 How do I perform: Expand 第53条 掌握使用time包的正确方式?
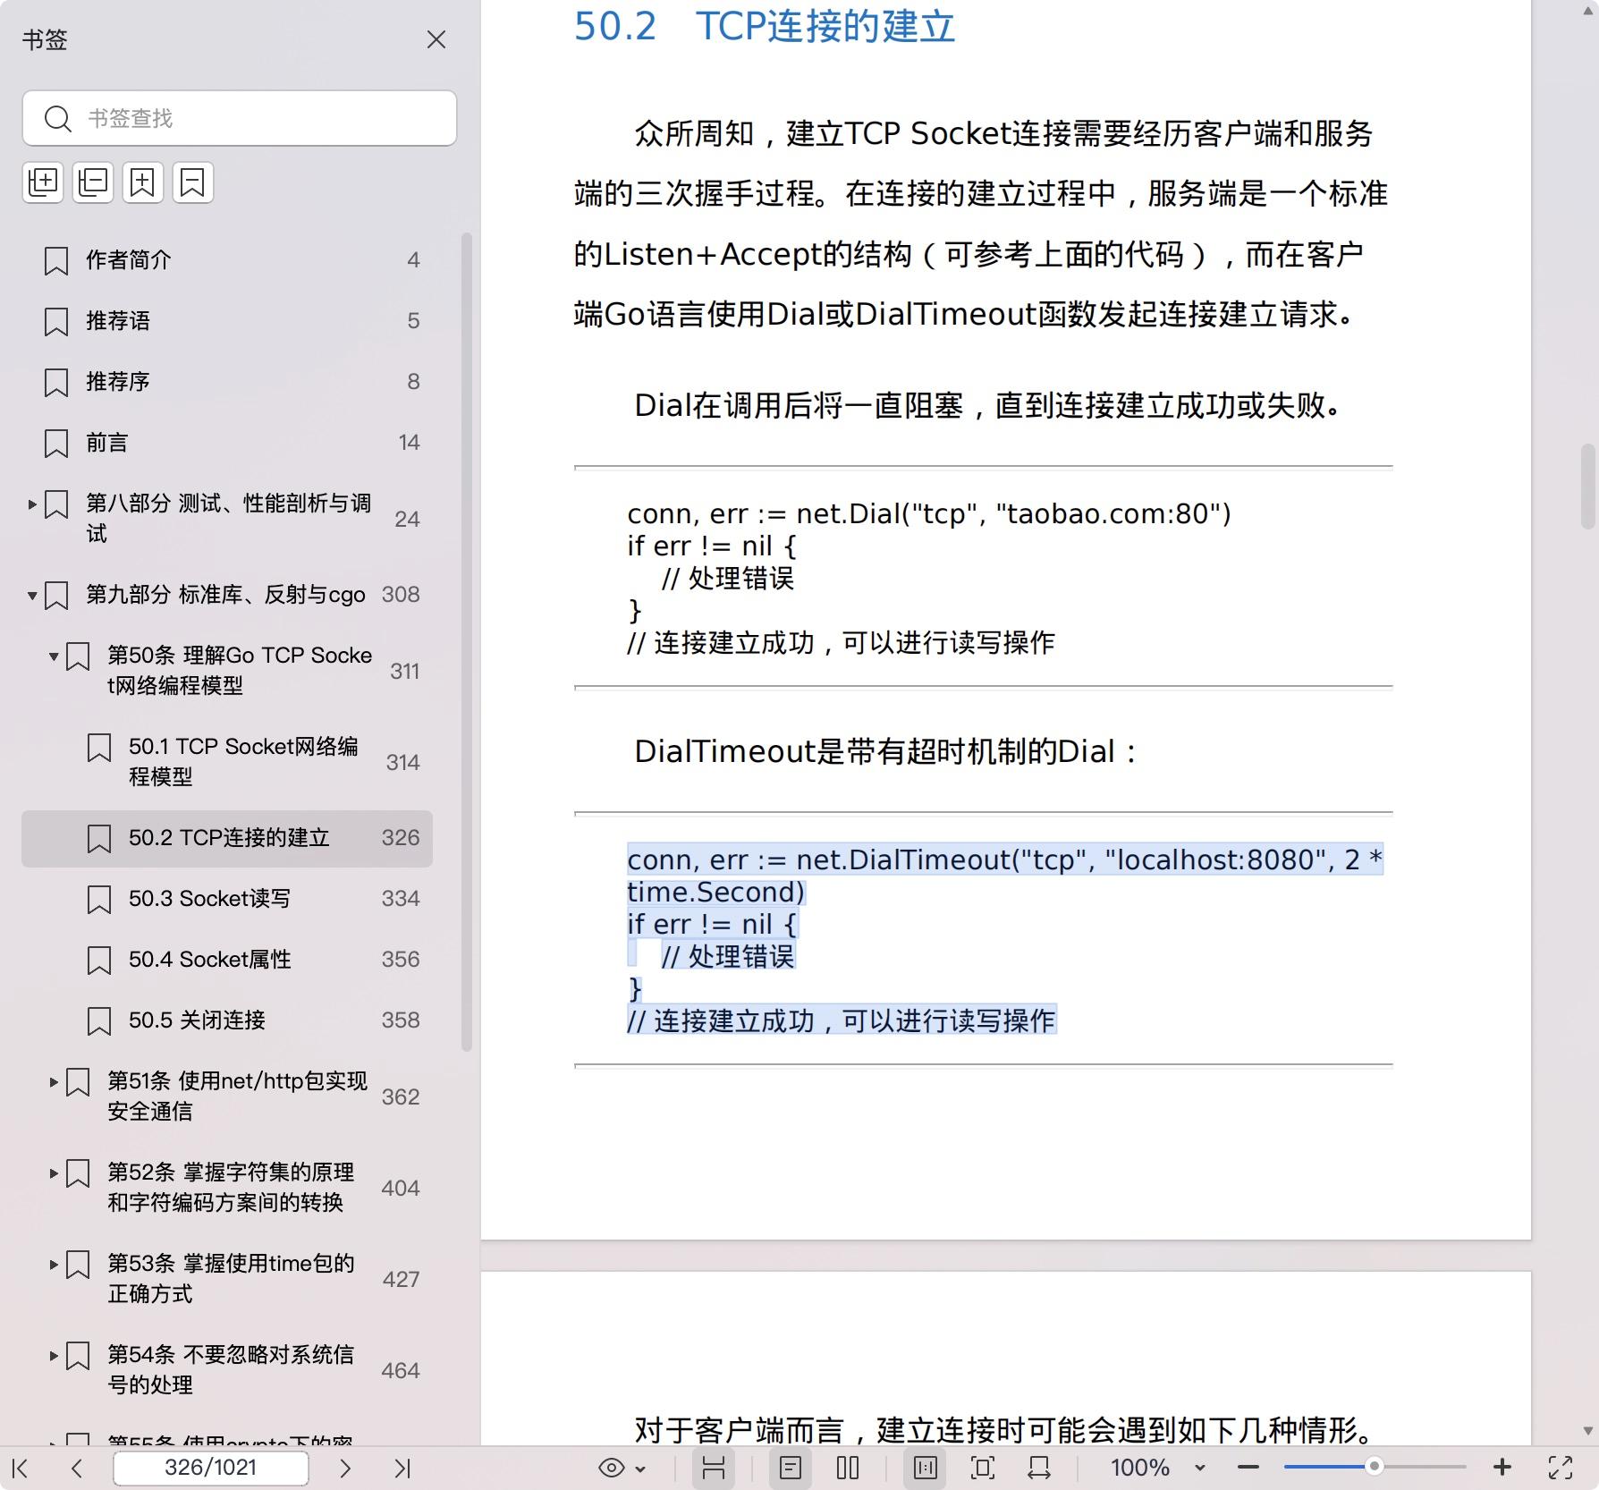[x=54, y=1265]
